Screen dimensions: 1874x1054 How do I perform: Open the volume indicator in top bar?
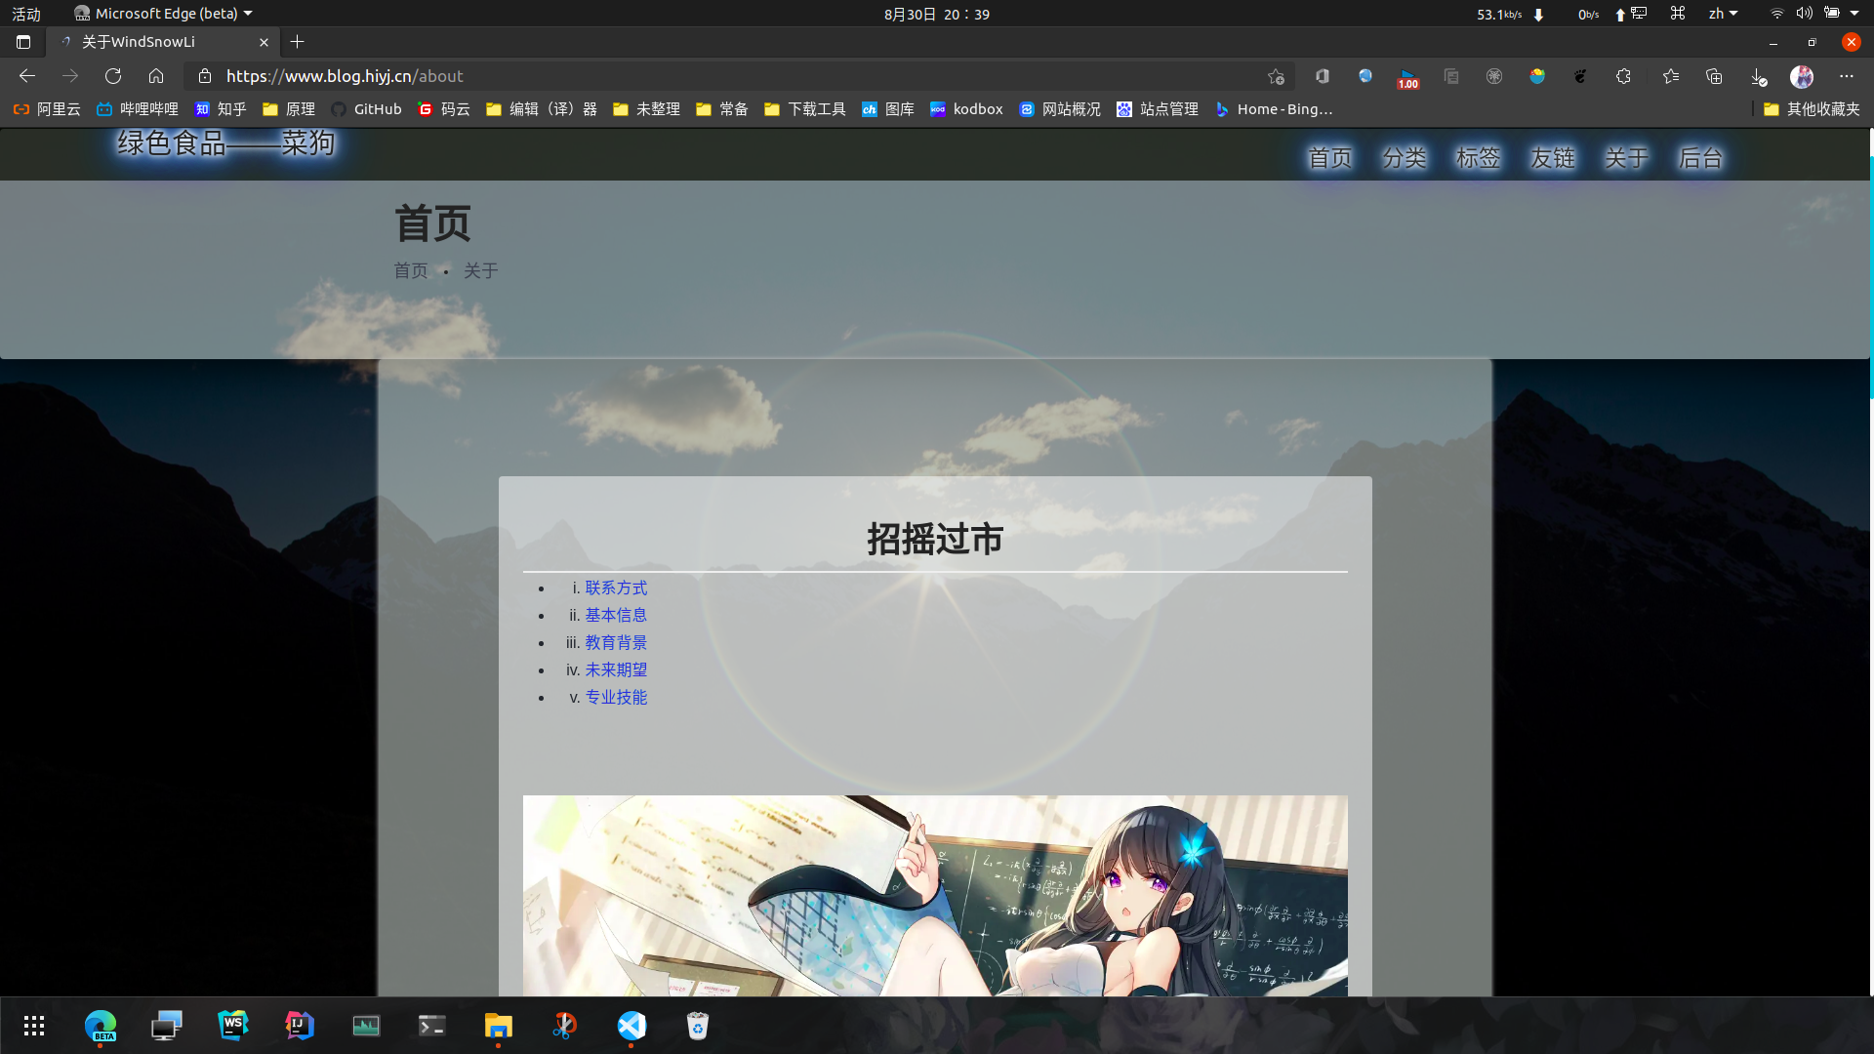[1804, 14]
